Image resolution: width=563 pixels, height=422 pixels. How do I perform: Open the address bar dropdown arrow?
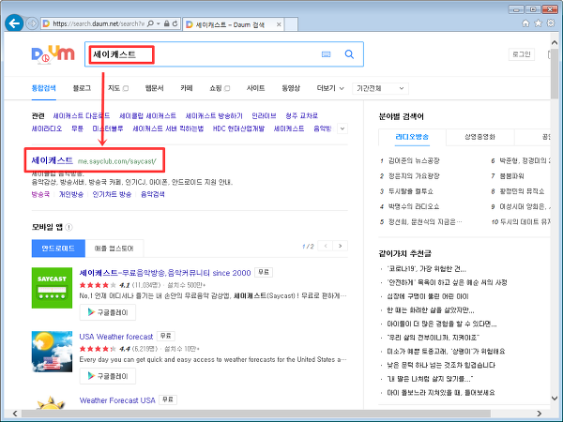(x=159, y=23)
